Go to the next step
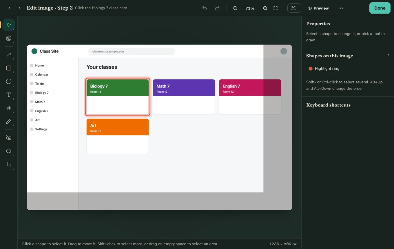 click(x=20, y=8)
